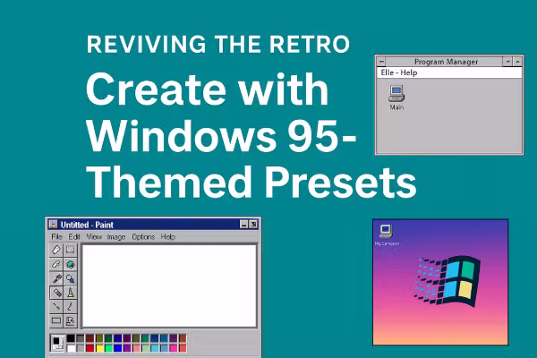The width and height of the screenshot is (537, 358).
Task: Click the Paint title bar application icon
Action: [53, 225]
